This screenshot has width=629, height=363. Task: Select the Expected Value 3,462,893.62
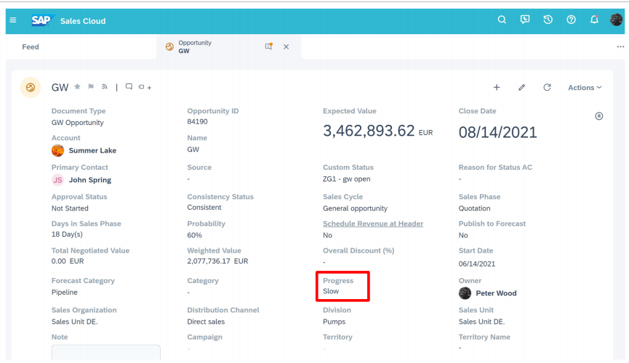[x=369, y=131]
